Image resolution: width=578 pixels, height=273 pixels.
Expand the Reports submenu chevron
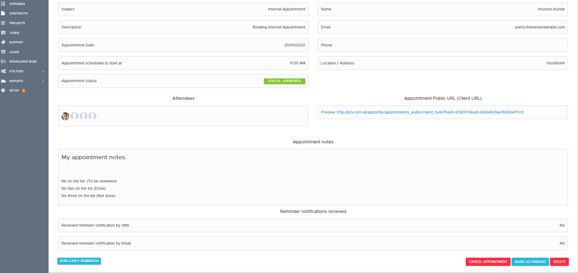click(43, 81)
